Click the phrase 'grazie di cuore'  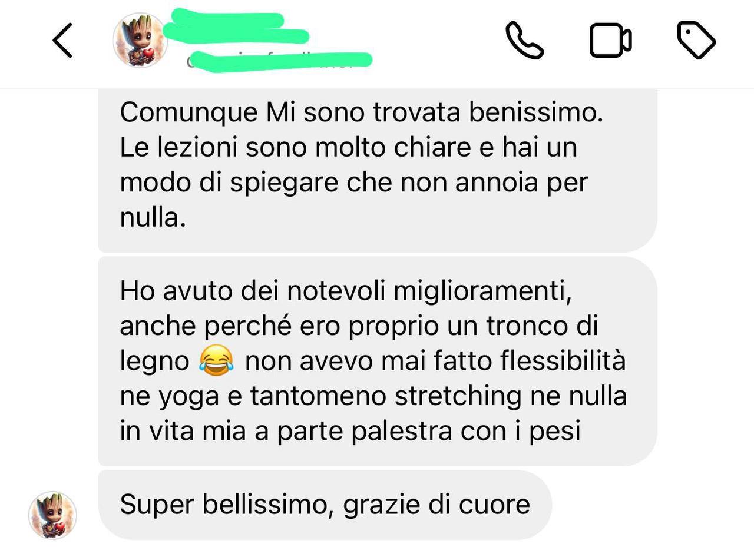[x=436, y=505]
